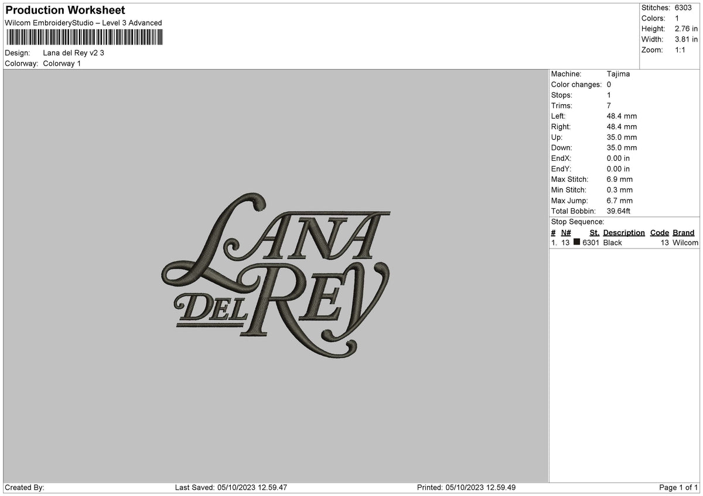Click the 'Down:' label

click(562, 147)
